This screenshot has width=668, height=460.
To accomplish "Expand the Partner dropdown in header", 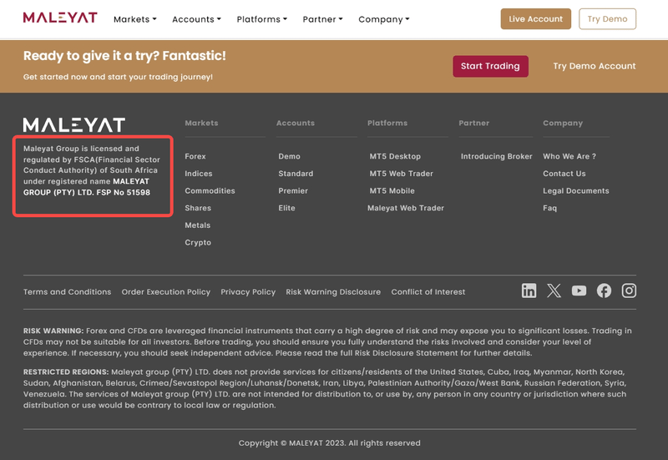I will pos(322,19).
